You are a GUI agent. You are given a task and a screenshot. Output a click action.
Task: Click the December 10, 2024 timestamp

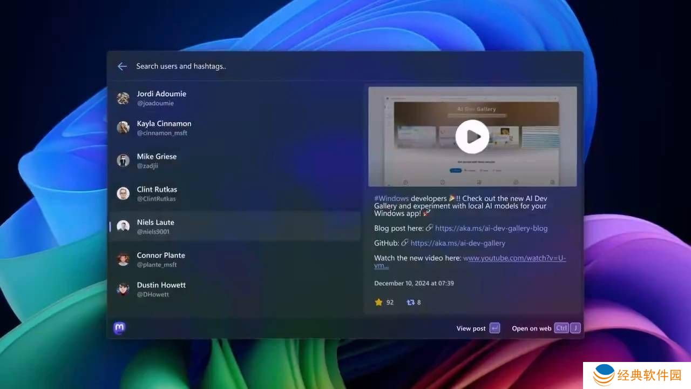tap(414, 283)
